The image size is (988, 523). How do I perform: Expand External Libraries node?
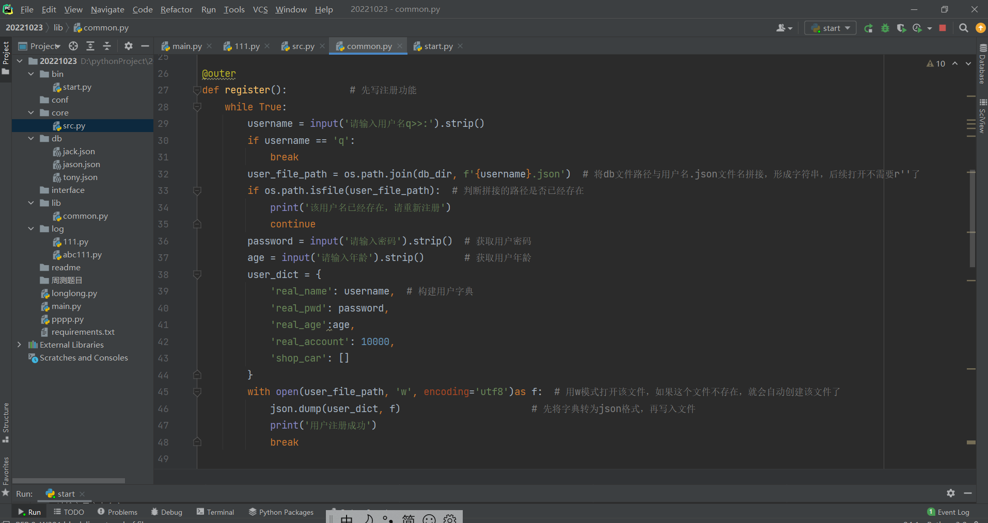pyautogui.click(x=20, y=345)
